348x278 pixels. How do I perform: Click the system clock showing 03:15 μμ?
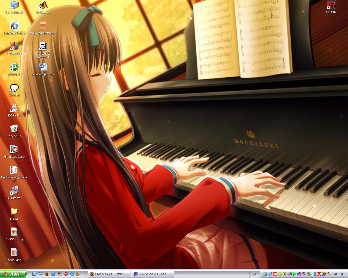(338, 274)
